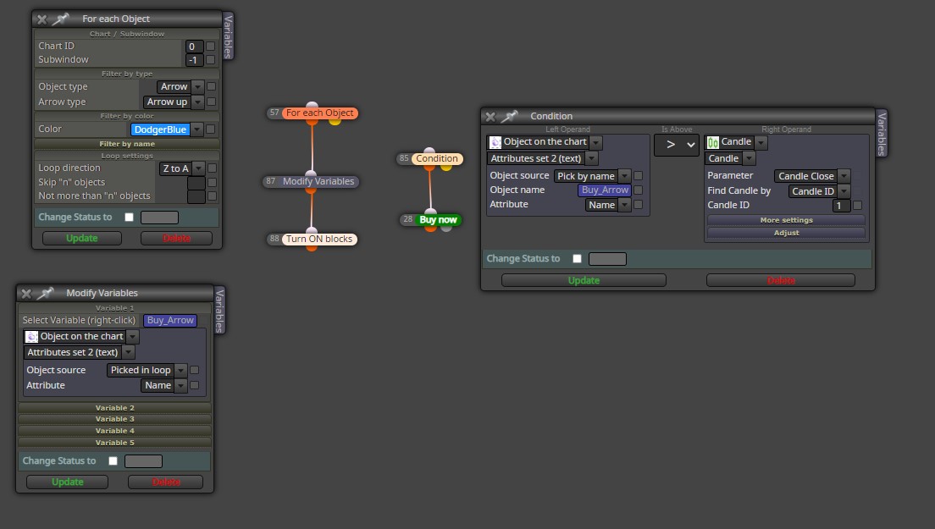Viewport: 935px width, 529px height.
Task: Open Variables side tab of Condition panel
Action: click(x=882, y=134)
